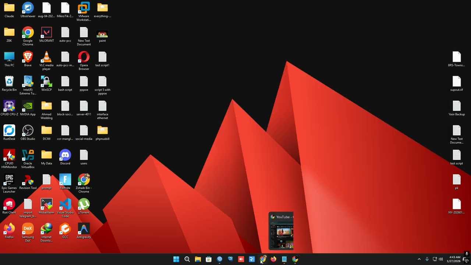Select the Firefox shortcut on the desktop
471x265 pixels.
(x=9, y=231)
